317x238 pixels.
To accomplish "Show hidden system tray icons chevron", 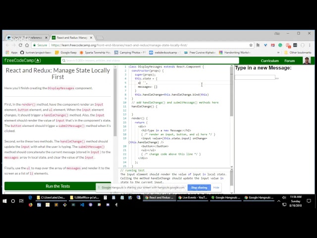I will [278, 201].
